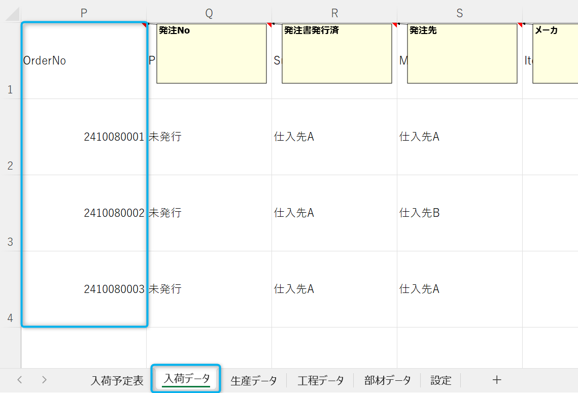This screenshot has width=578, height=393.
Task: Select the 部材データ sheet tab
Action: tap(388, 380)
